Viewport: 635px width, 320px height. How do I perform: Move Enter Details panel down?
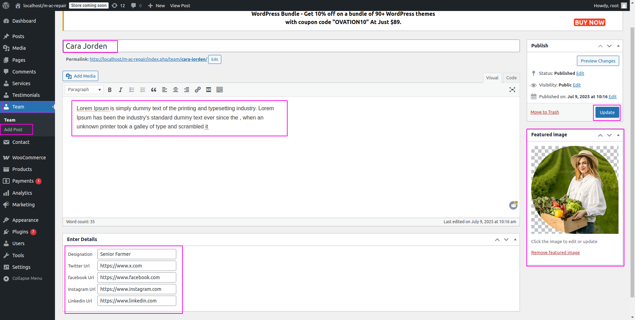506,239
